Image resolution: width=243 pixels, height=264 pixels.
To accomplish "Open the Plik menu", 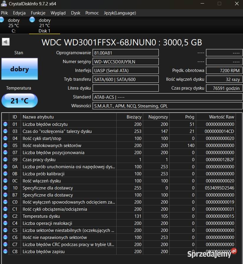I will tap(4, 13).
